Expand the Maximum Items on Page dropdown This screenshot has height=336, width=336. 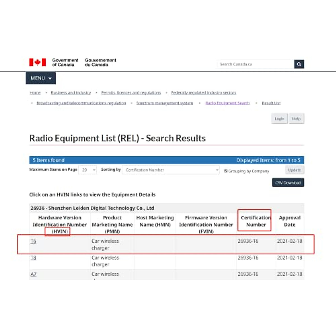point(88,170)
